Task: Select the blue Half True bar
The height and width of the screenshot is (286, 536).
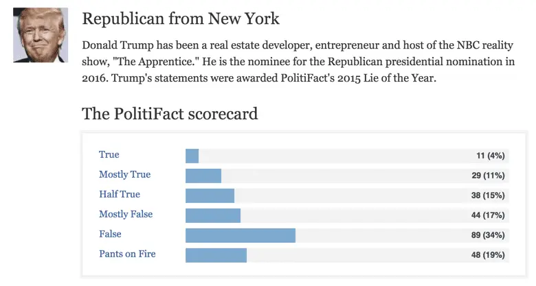Action: pyautogui.click(x=210, y=195)
